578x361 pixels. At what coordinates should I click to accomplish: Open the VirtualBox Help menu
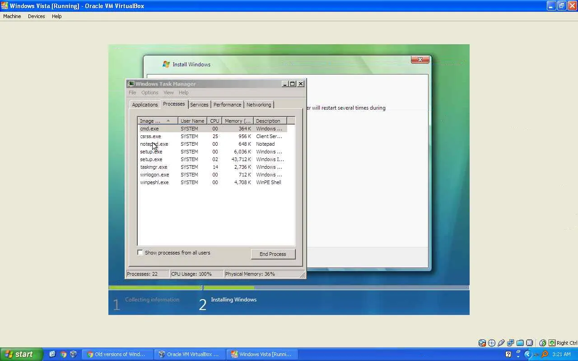tap(56, 16)
